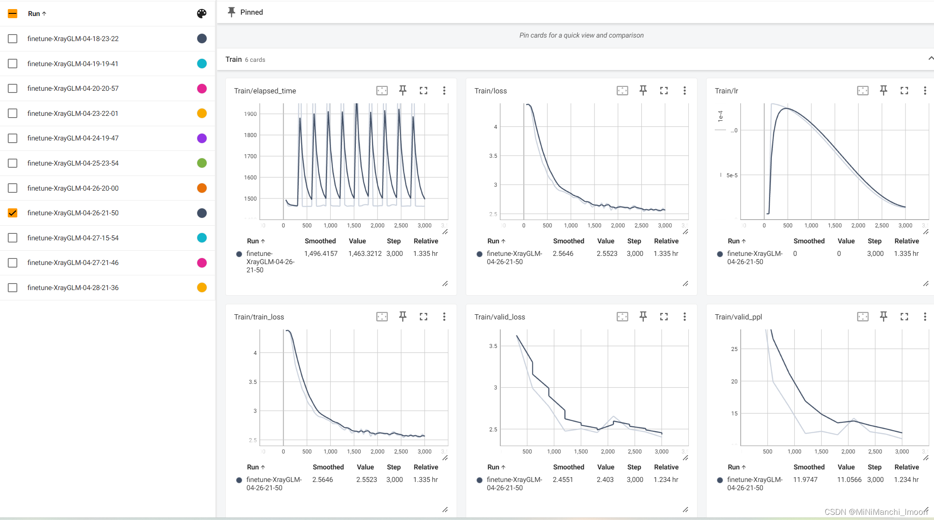Click the Pinned section header
Screen dimensions: 934x520
coord(251,12)
